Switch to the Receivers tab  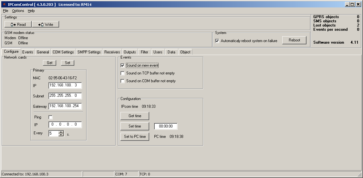(112, 52)
